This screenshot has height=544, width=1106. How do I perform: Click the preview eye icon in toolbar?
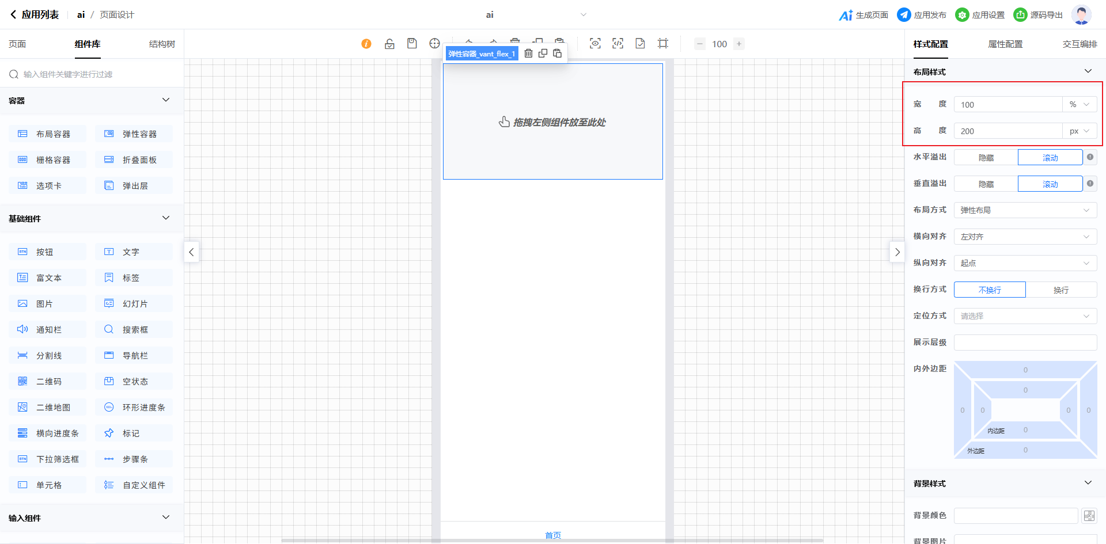coord(595,44)
